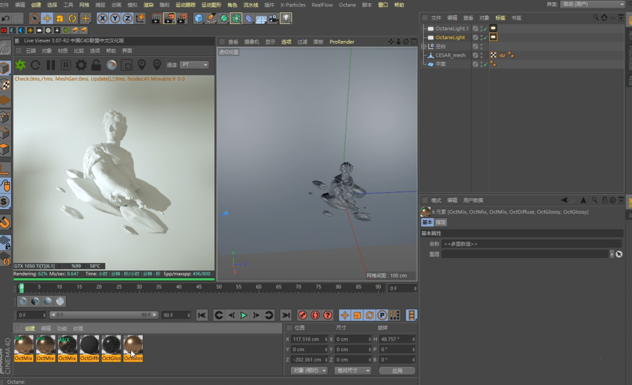632x385 pixels.
Task: Toggle visibility dots for CESAR_mesh
Action: point(481,55)
